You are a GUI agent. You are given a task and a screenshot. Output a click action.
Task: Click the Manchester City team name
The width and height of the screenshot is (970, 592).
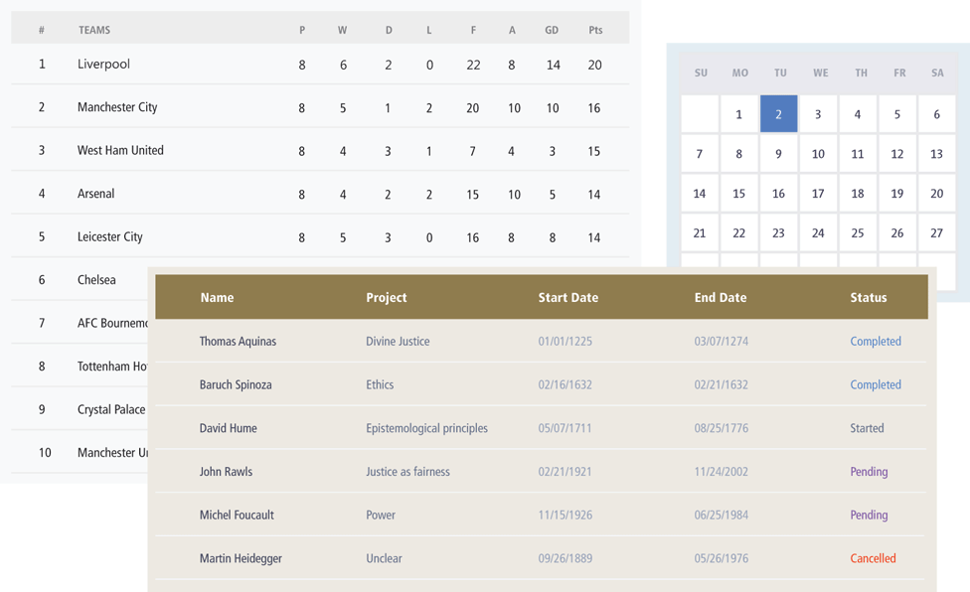pos(117,107)
